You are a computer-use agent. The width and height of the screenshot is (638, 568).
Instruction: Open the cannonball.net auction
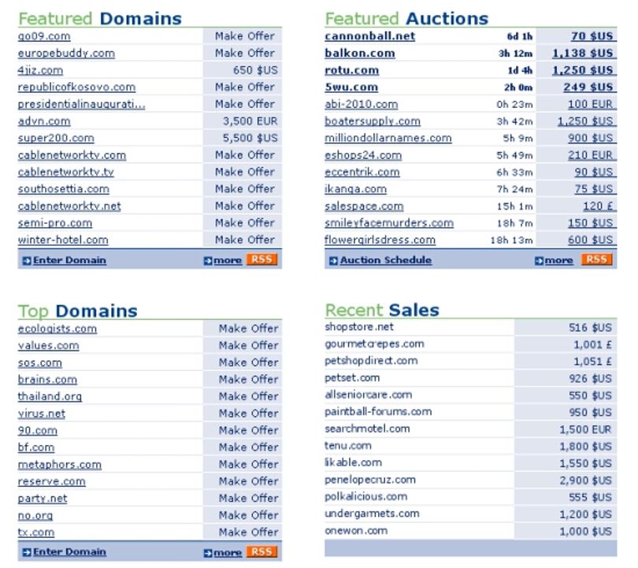[x=370, y=36]
